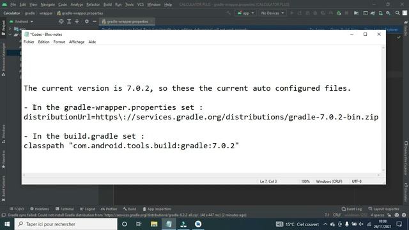Open the No Devices selector dropdown
The image size is (409, 230).
[x=272, y=13]
